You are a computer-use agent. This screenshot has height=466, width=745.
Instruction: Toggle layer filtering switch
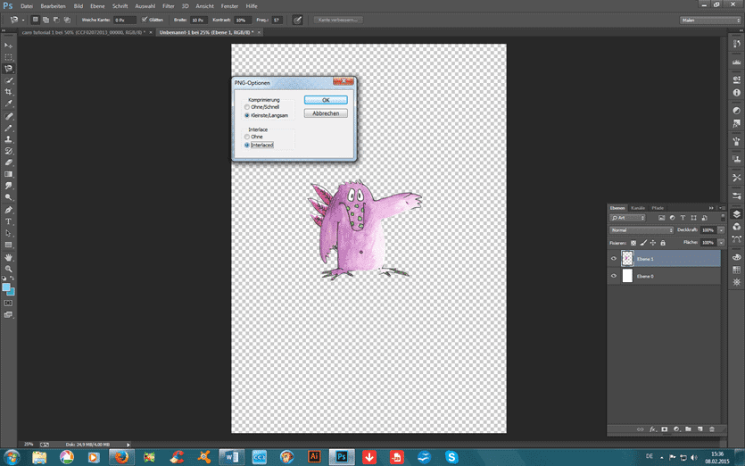[x=724, y=217]
